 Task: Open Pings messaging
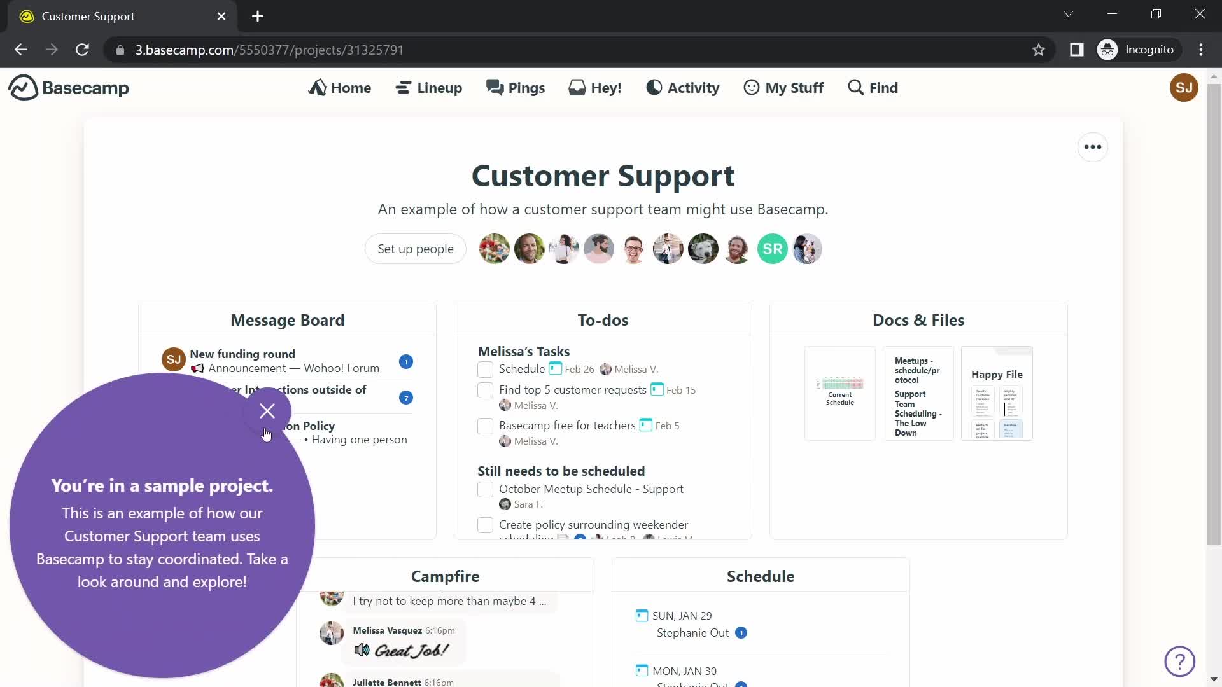pyautogui.click(x=516, y=87)
